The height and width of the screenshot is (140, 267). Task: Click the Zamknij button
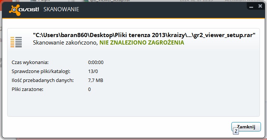(x=246, y=127)
